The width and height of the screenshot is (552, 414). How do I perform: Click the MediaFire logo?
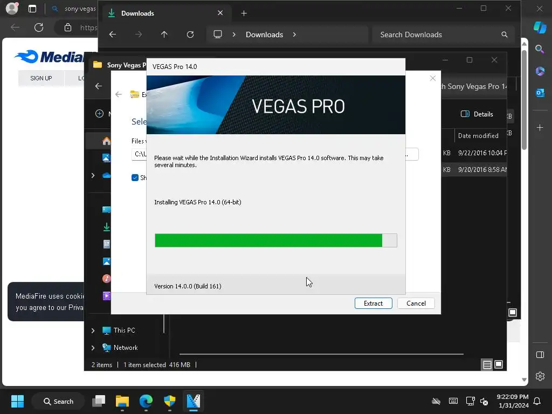(50, 57)
